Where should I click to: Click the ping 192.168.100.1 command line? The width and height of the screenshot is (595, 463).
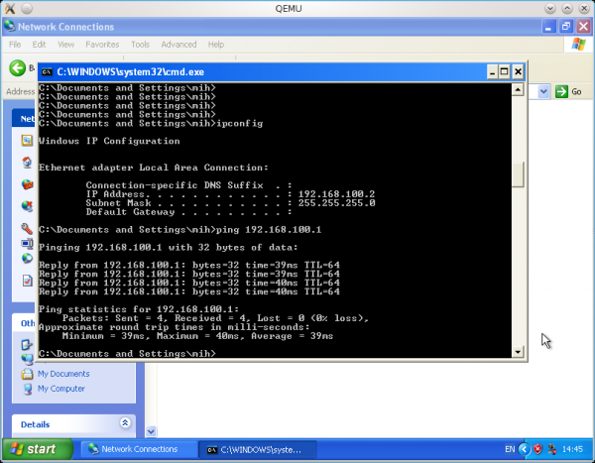(x=179, y=230)
